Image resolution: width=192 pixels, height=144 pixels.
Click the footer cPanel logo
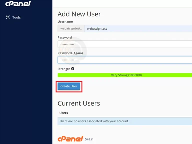pos(70,139)
